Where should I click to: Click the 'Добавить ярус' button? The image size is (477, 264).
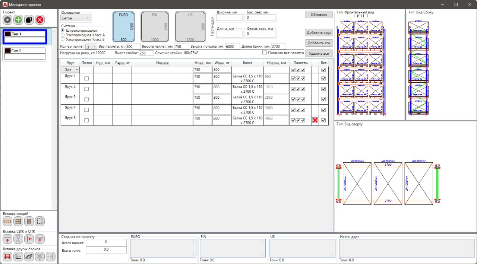319,32
